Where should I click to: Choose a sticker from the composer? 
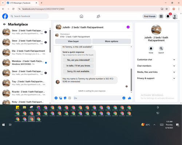[x=65, y=98]
